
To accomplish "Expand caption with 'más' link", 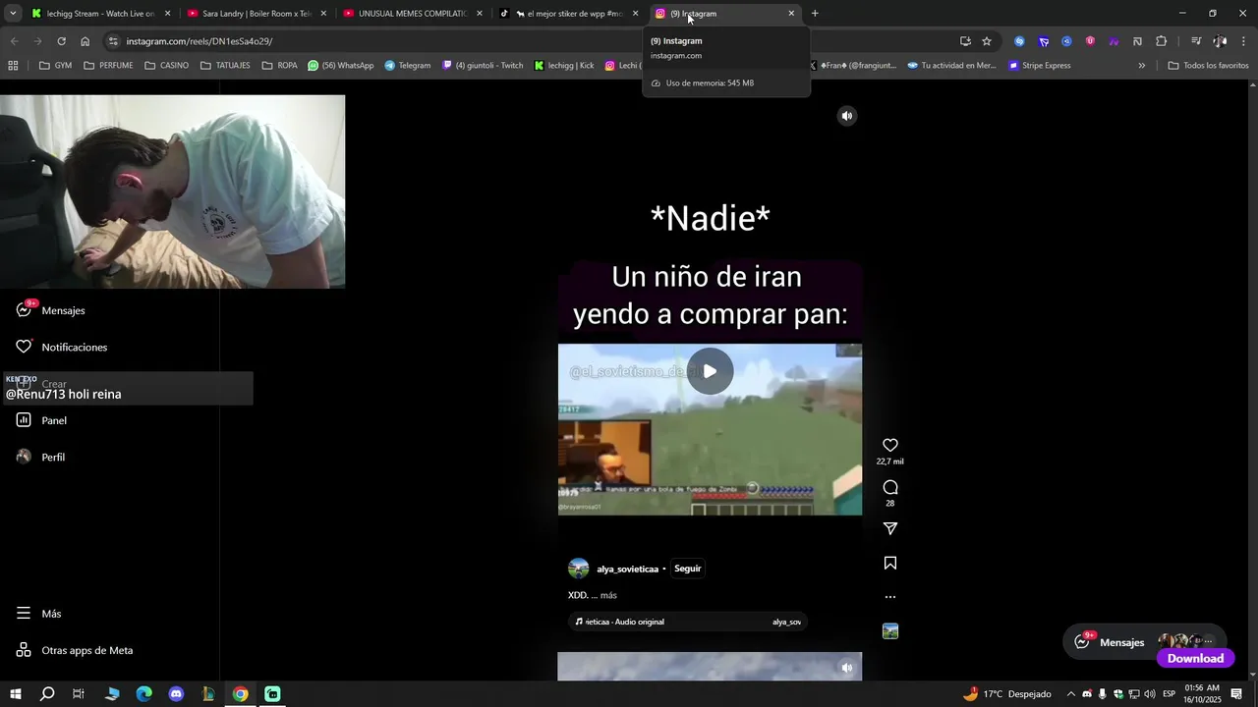I will pyautogui.click(x=608, y=595).
